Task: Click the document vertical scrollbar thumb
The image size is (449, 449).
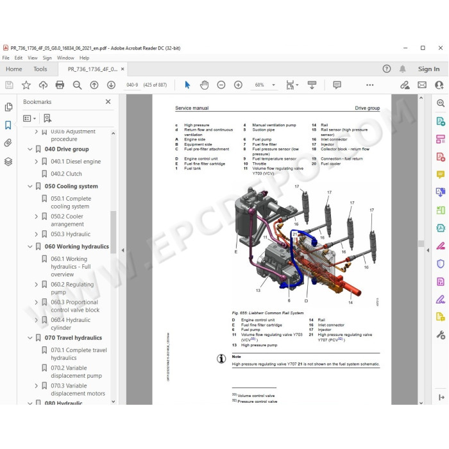Action: click(x=421, y=244)
